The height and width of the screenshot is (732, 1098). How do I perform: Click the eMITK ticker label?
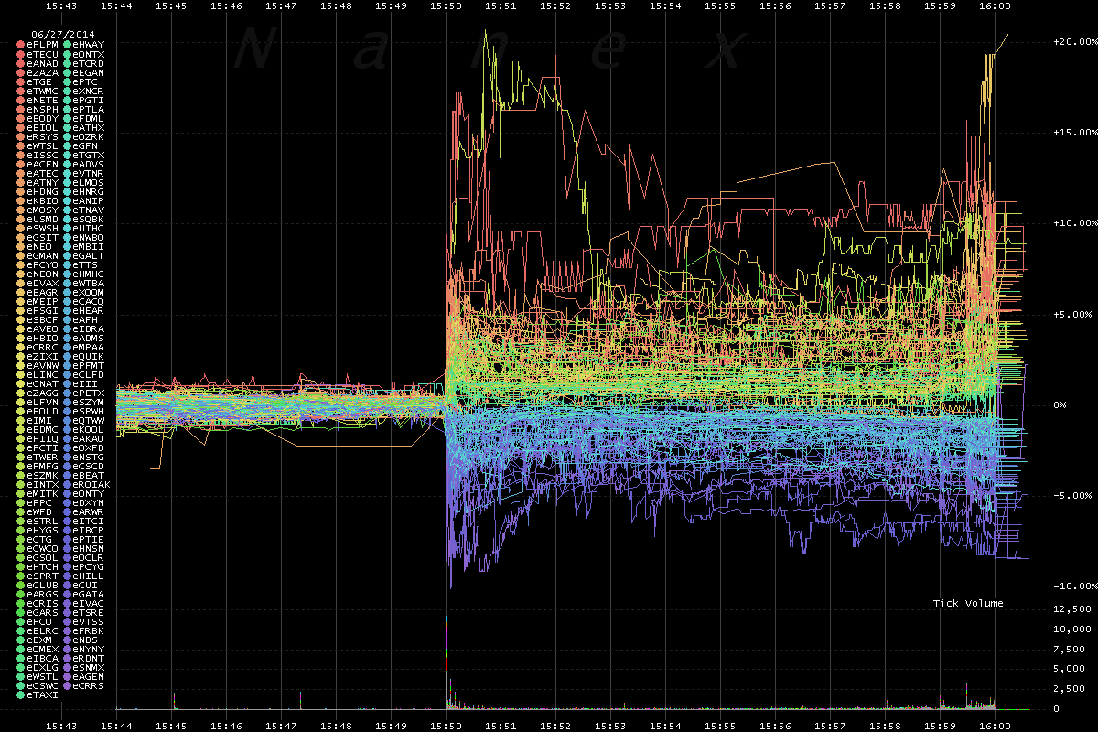42,493
